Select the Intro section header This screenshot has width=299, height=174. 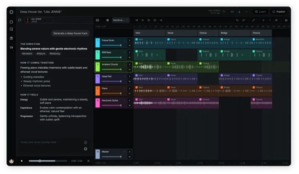(149, 33)
